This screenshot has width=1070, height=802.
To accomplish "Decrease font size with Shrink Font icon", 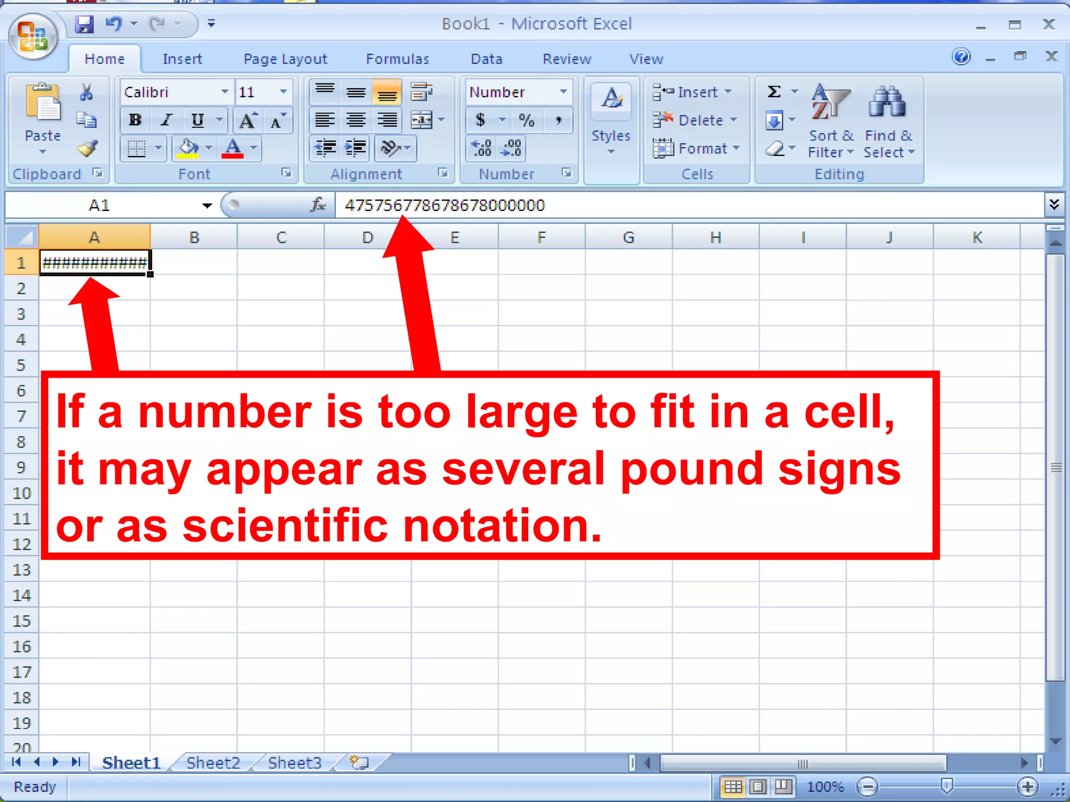I will [x=277, y=121].
